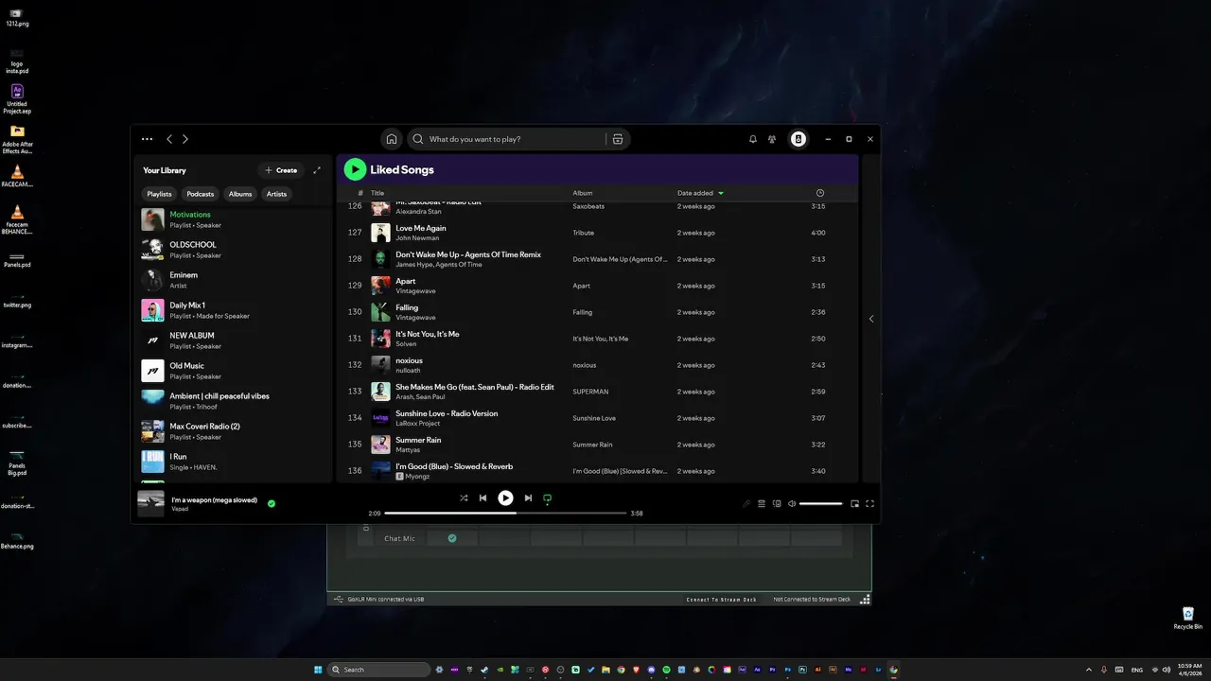This screenshot has width=1211, height=681.
Task: Open the three-dot menu in Spotify title bar
Action: coord(147,139)
